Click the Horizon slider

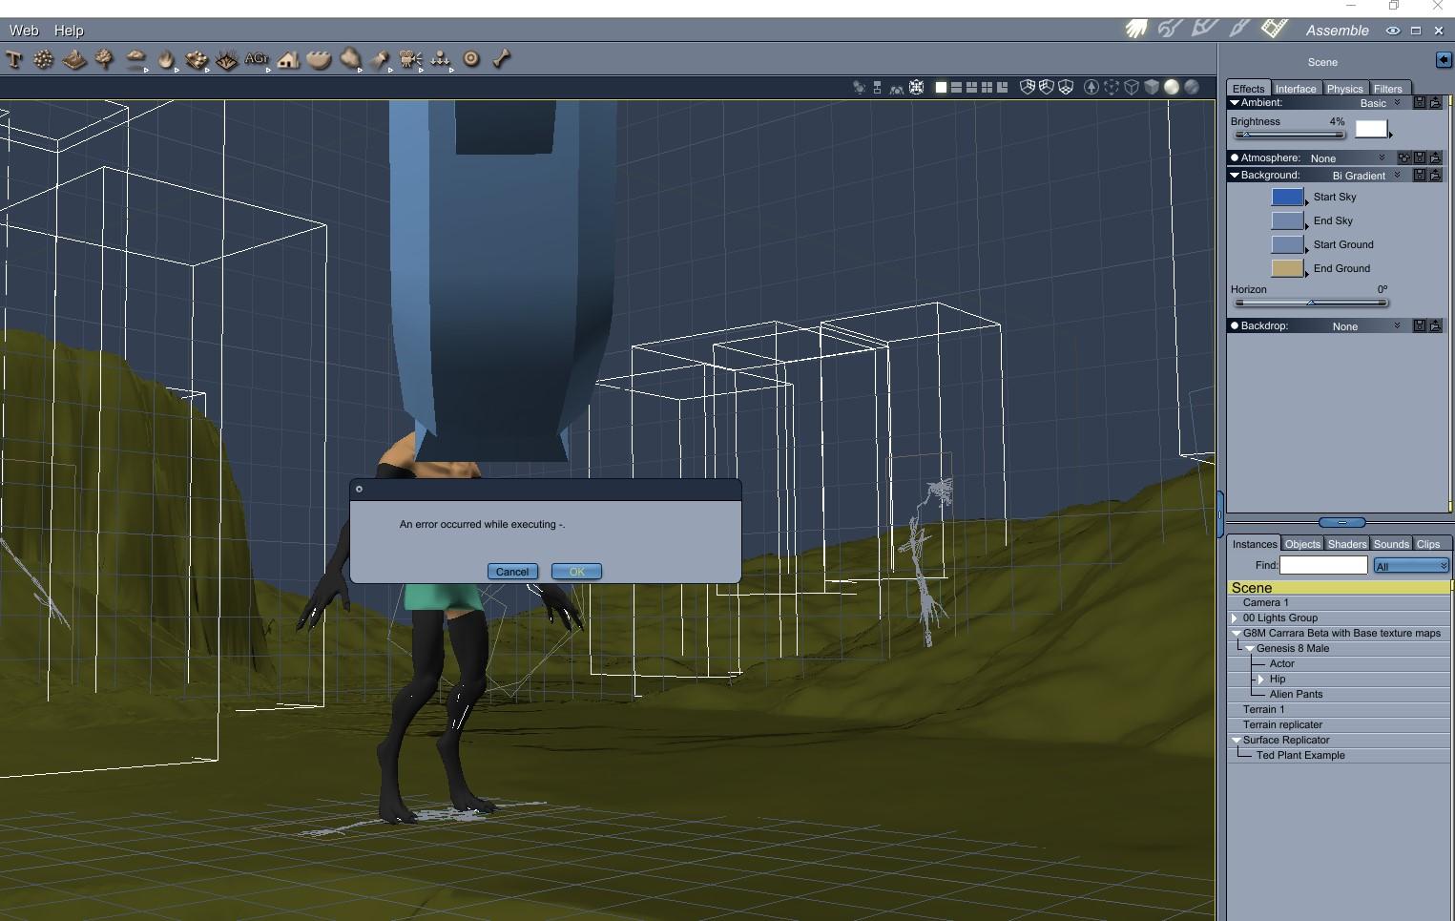1311,303
